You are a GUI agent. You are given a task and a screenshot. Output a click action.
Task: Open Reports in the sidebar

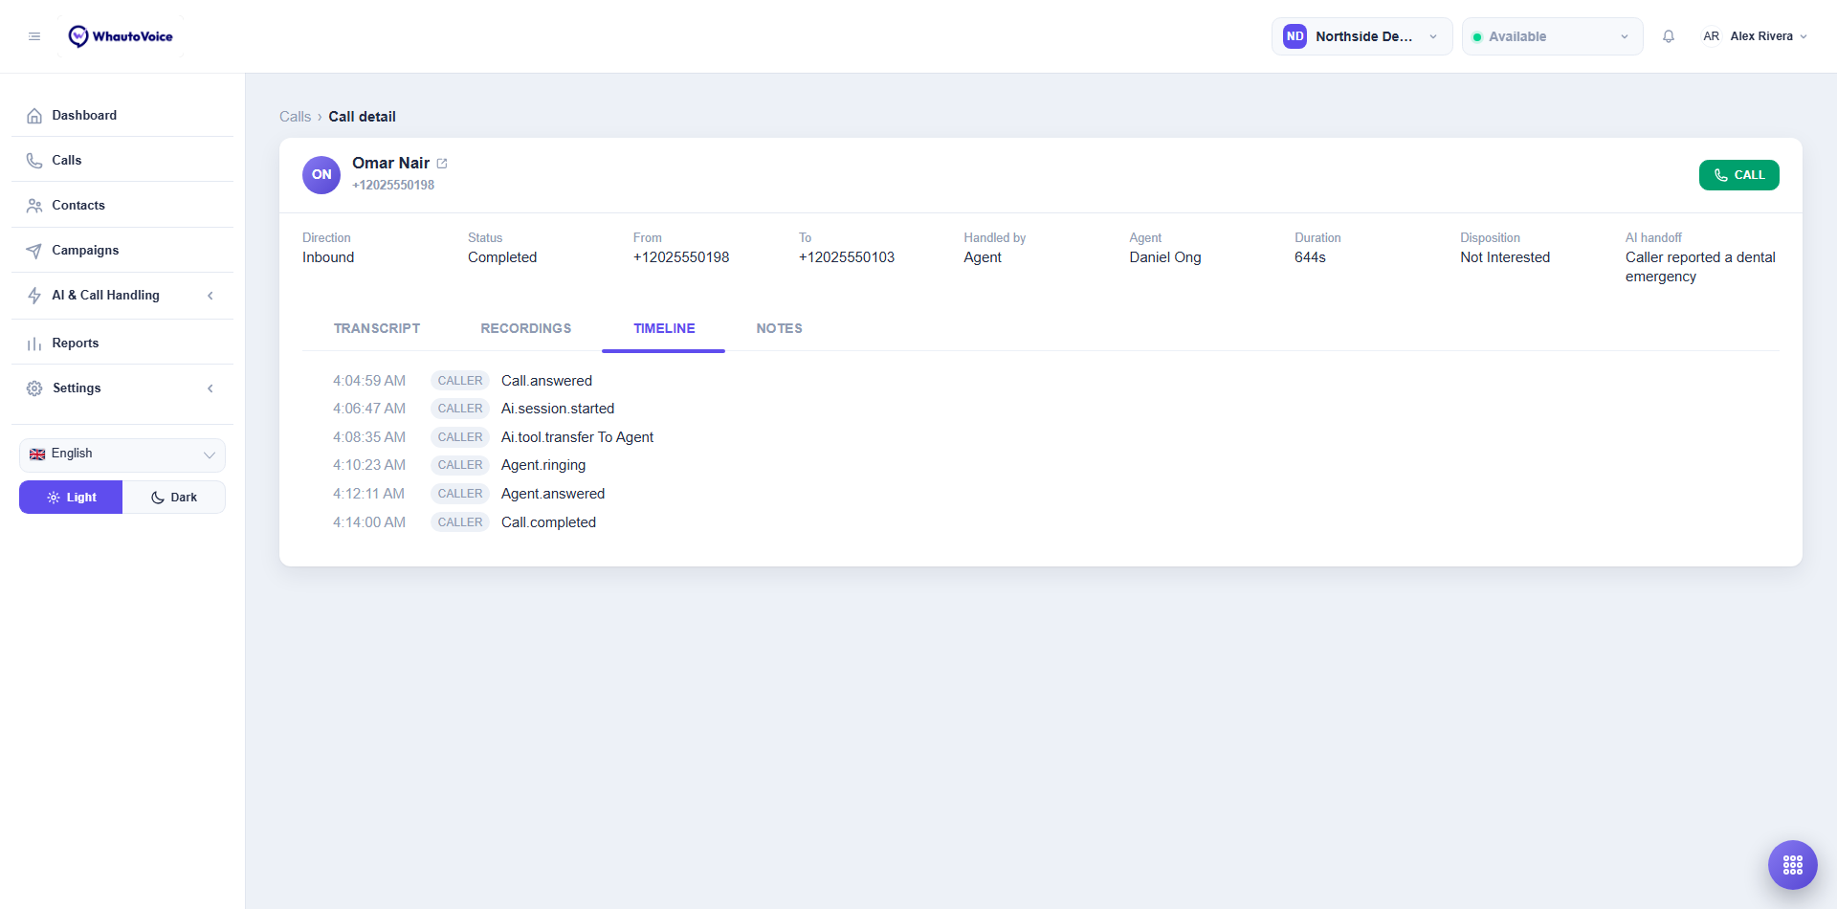[122, 344]
